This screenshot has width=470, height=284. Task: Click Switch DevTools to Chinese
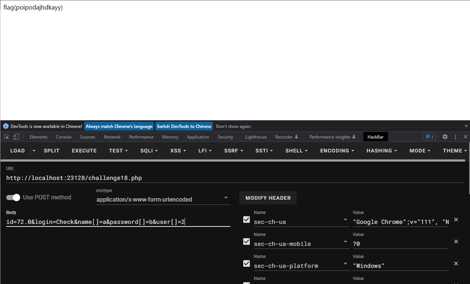pos(184,126)
